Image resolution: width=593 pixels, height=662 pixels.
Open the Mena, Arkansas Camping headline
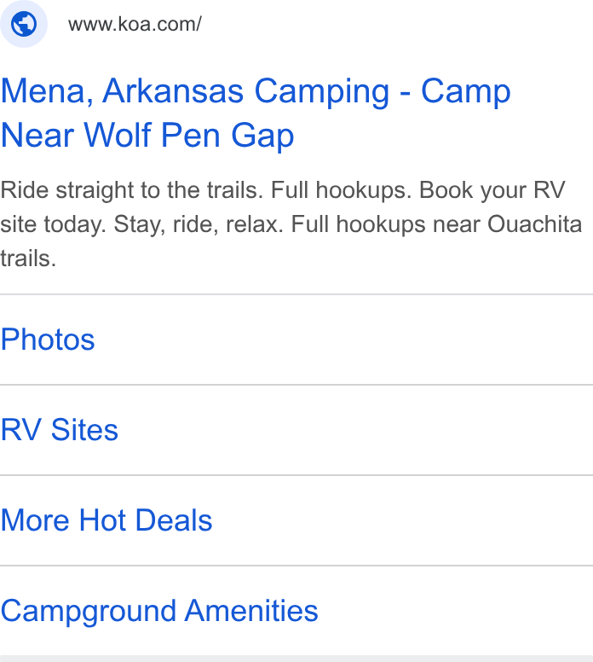(x=256, y=113)
